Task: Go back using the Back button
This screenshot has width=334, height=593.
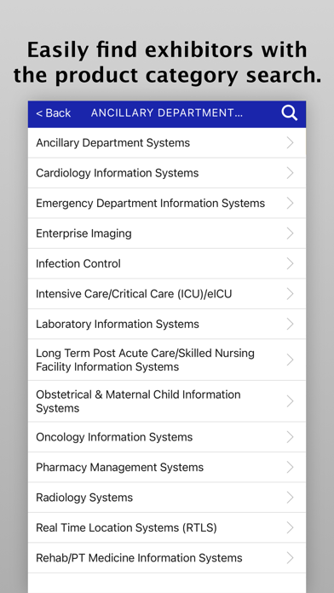Action: (54, 113)
